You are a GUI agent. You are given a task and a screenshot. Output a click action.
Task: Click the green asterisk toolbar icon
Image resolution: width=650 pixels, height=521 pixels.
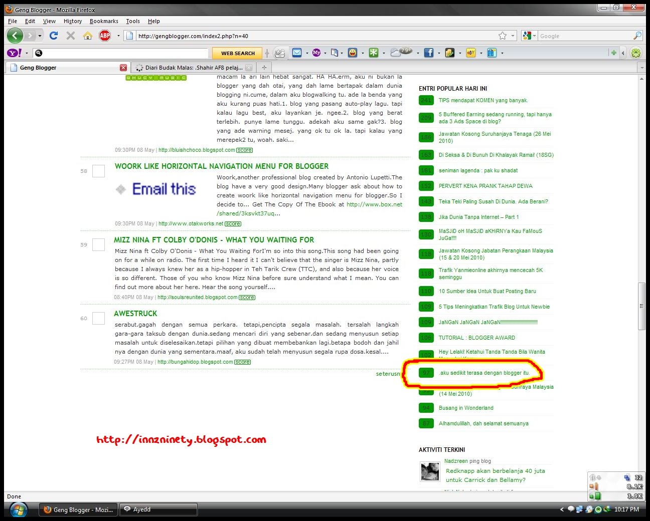(x=374, y=53)
